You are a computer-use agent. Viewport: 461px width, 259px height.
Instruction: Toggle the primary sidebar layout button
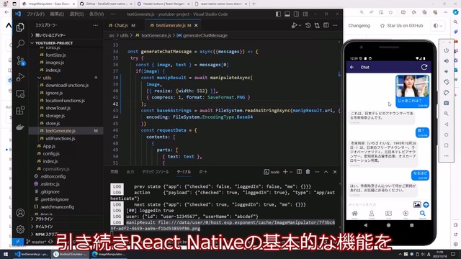tap(278, 14)
